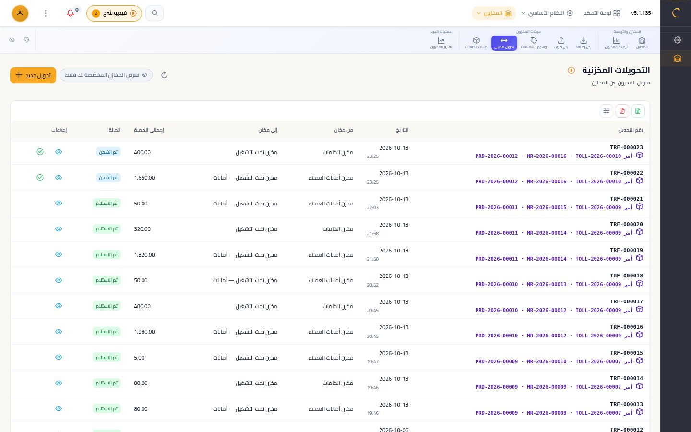Viewport: 691px width, 432px height.
Task: Open the user profile avatar
Action: tap(20, 13)
